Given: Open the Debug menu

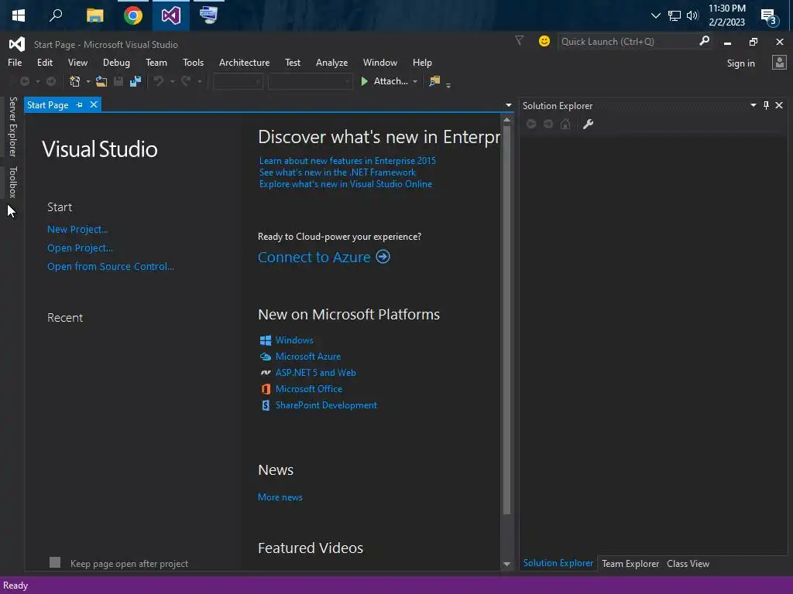Looking at the screenshot, I should pyautogui.click(x=116, y=63).
